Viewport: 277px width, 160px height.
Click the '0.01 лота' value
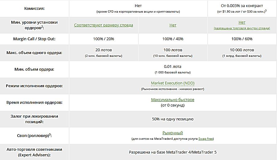[x=173, y=67]
